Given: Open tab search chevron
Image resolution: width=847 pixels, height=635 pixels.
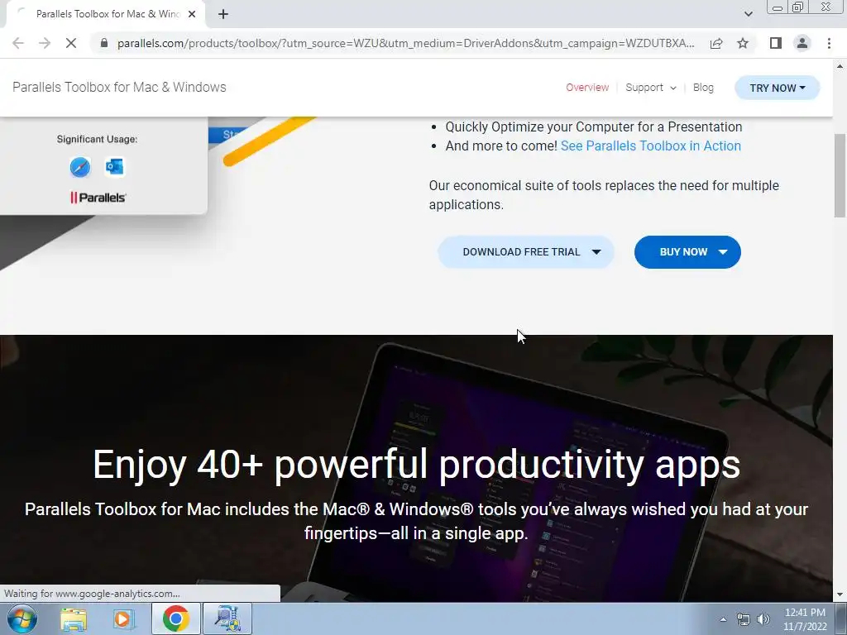Looking at the screenshot, I should point(748,14).
